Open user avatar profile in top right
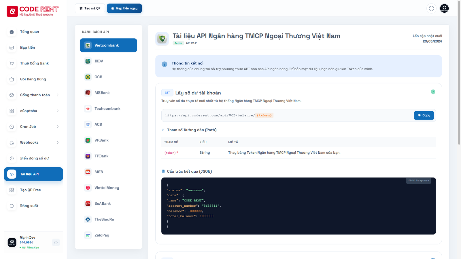Viewport: 461px width, 259px height. [x=444, y=8]
